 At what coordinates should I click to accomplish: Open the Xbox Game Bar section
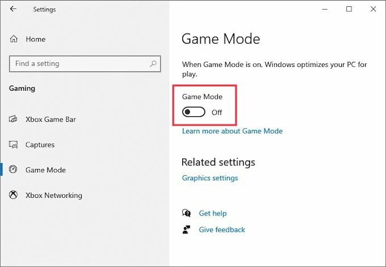(x=51, y=120)
